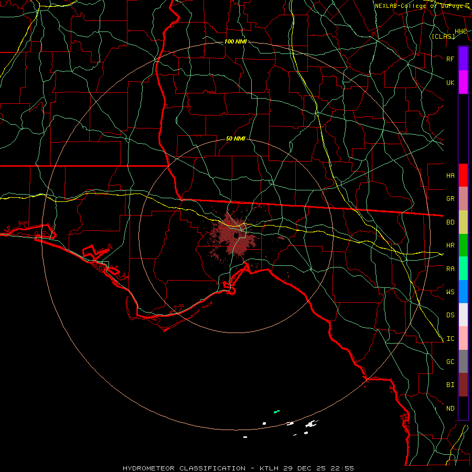Click the purple RF legend color swatch
This screenshot has width=472, height=472.
(463, 59)
